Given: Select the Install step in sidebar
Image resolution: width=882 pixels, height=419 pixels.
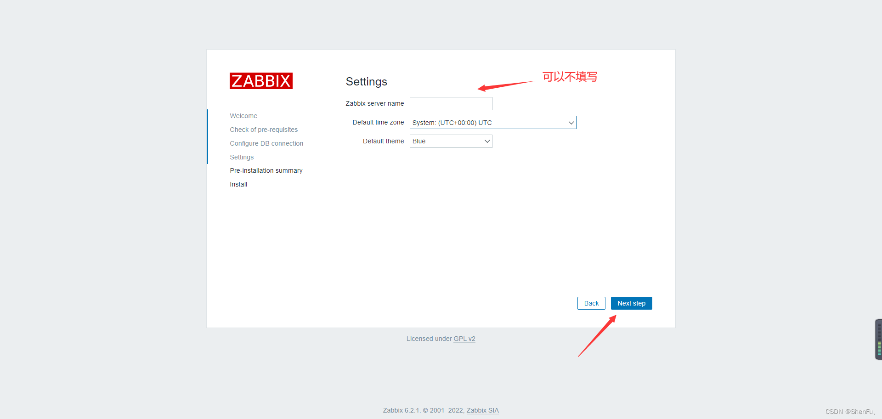Looking at the screenshot, I should tap(238, 184).
